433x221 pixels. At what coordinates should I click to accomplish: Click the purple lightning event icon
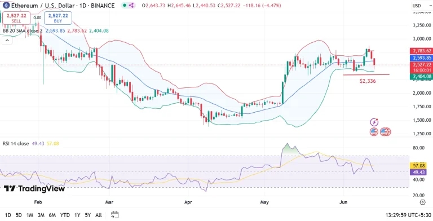pos(374,122)
